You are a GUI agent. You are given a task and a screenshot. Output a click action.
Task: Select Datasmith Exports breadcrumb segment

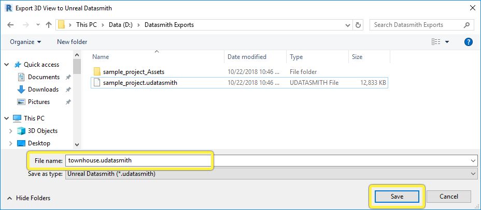pos(169,25)
